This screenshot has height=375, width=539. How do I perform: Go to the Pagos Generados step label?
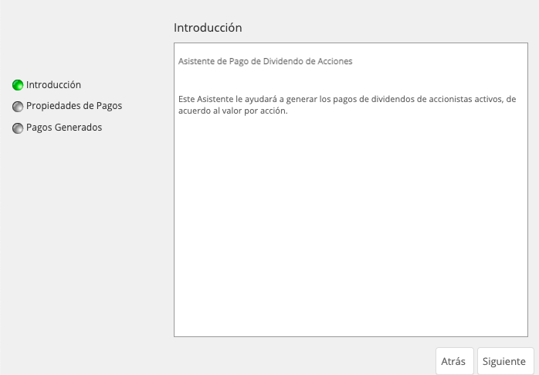click(64, 128)
